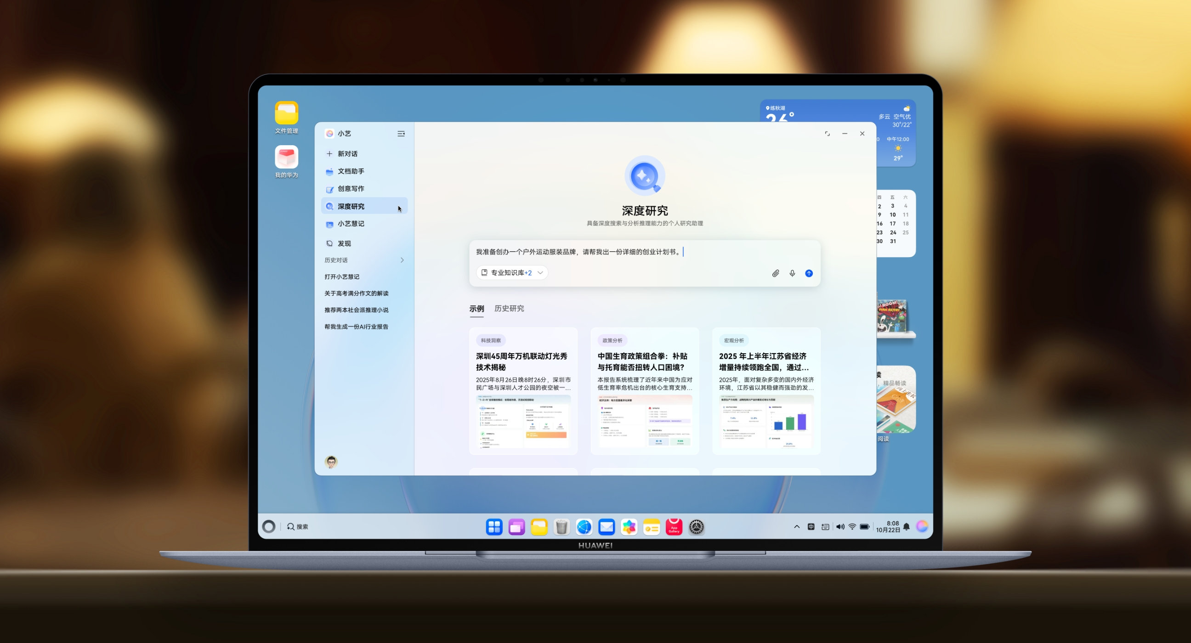This screenshot has width=1191, height=643.
Task: Open 文档助手 in the sidebar
Action: tap(351, 171)
